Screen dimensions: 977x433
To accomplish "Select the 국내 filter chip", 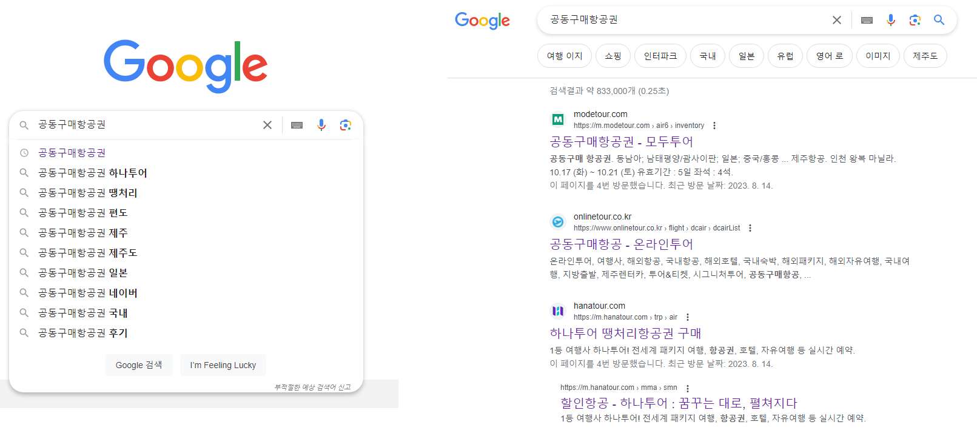I will [x=708, y=56].
